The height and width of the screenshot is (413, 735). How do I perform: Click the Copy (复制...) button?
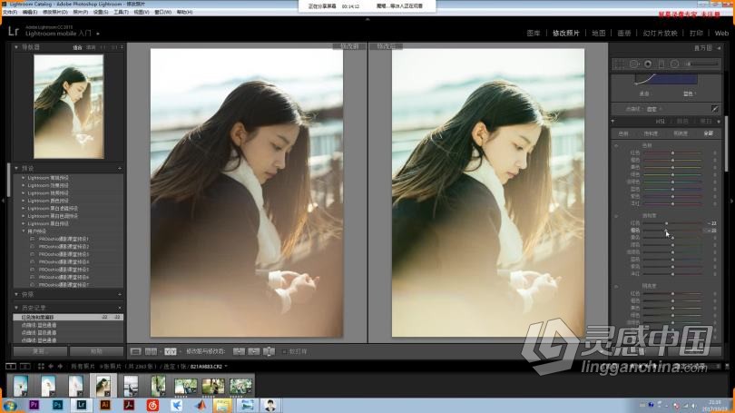pyautogui.click(x=40, y=351)
